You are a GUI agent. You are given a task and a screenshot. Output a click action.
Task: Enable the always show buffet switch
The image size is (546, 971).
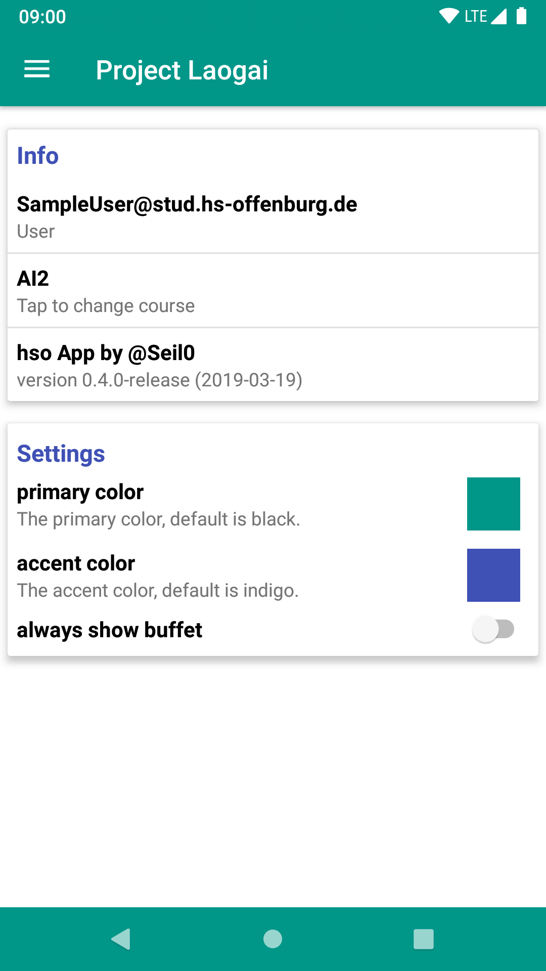click(493, 630)
